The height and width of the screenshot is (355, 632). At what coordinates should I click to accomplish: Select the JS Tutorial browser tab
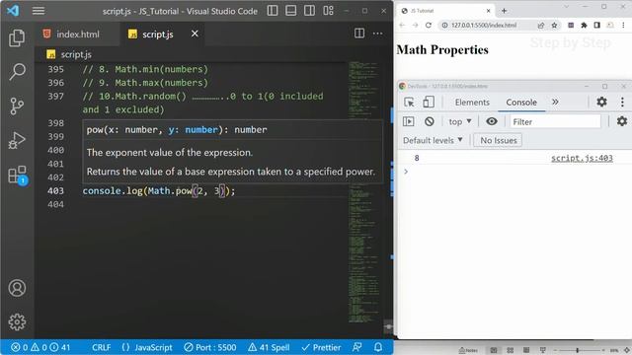(445, 11)
